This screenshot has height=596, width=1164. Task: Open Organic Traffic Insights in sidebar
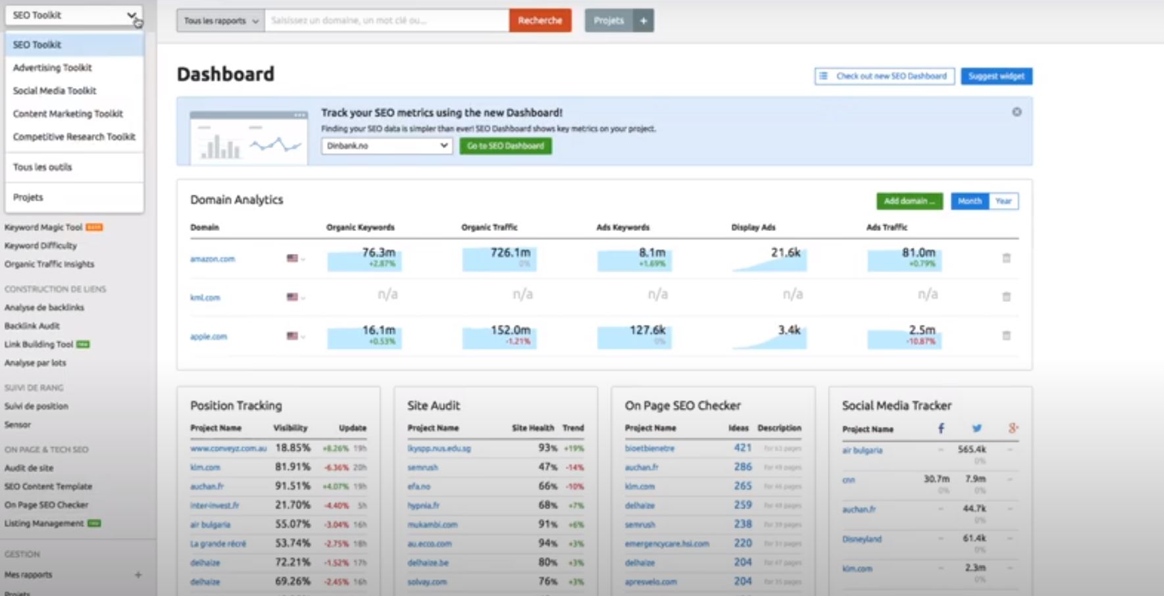pos(49,264)
